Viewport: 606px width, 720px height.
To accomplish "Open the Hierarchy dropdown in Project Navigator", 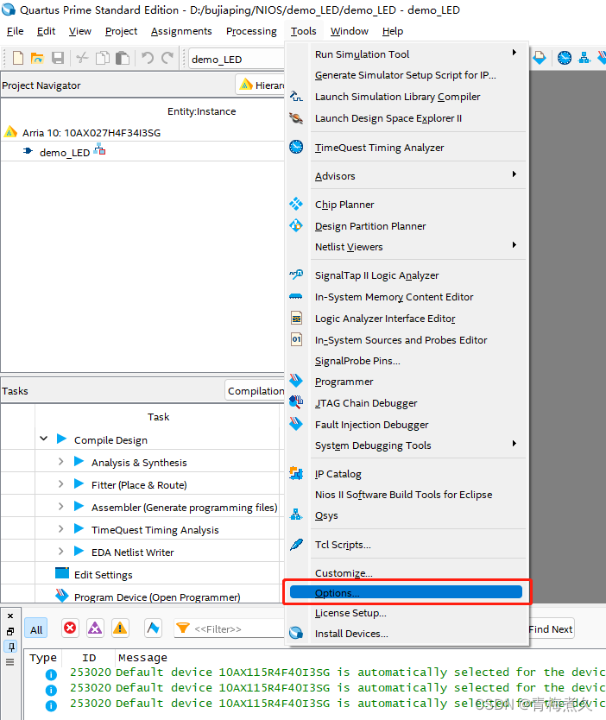I will (261, 85).
